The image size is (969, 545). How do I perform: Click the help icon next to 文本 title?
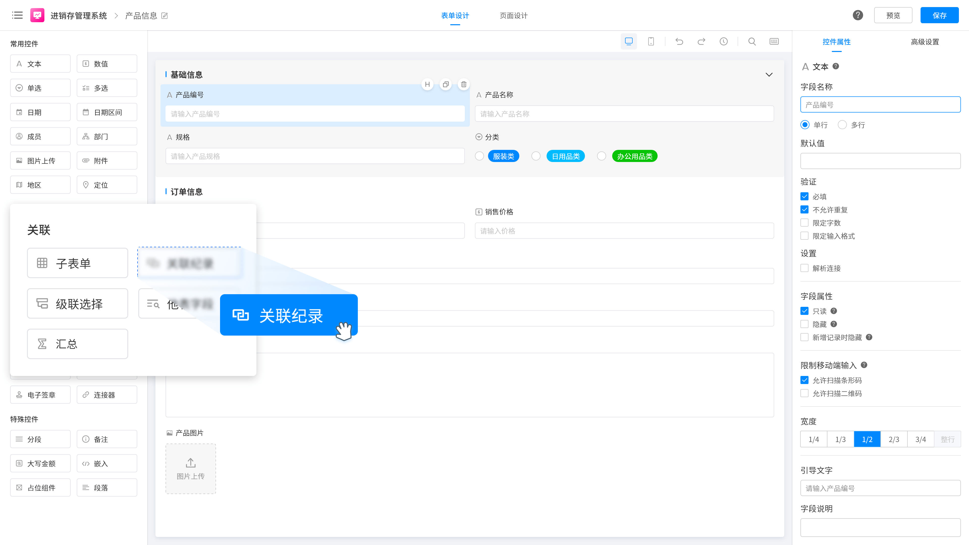(836, 66)
